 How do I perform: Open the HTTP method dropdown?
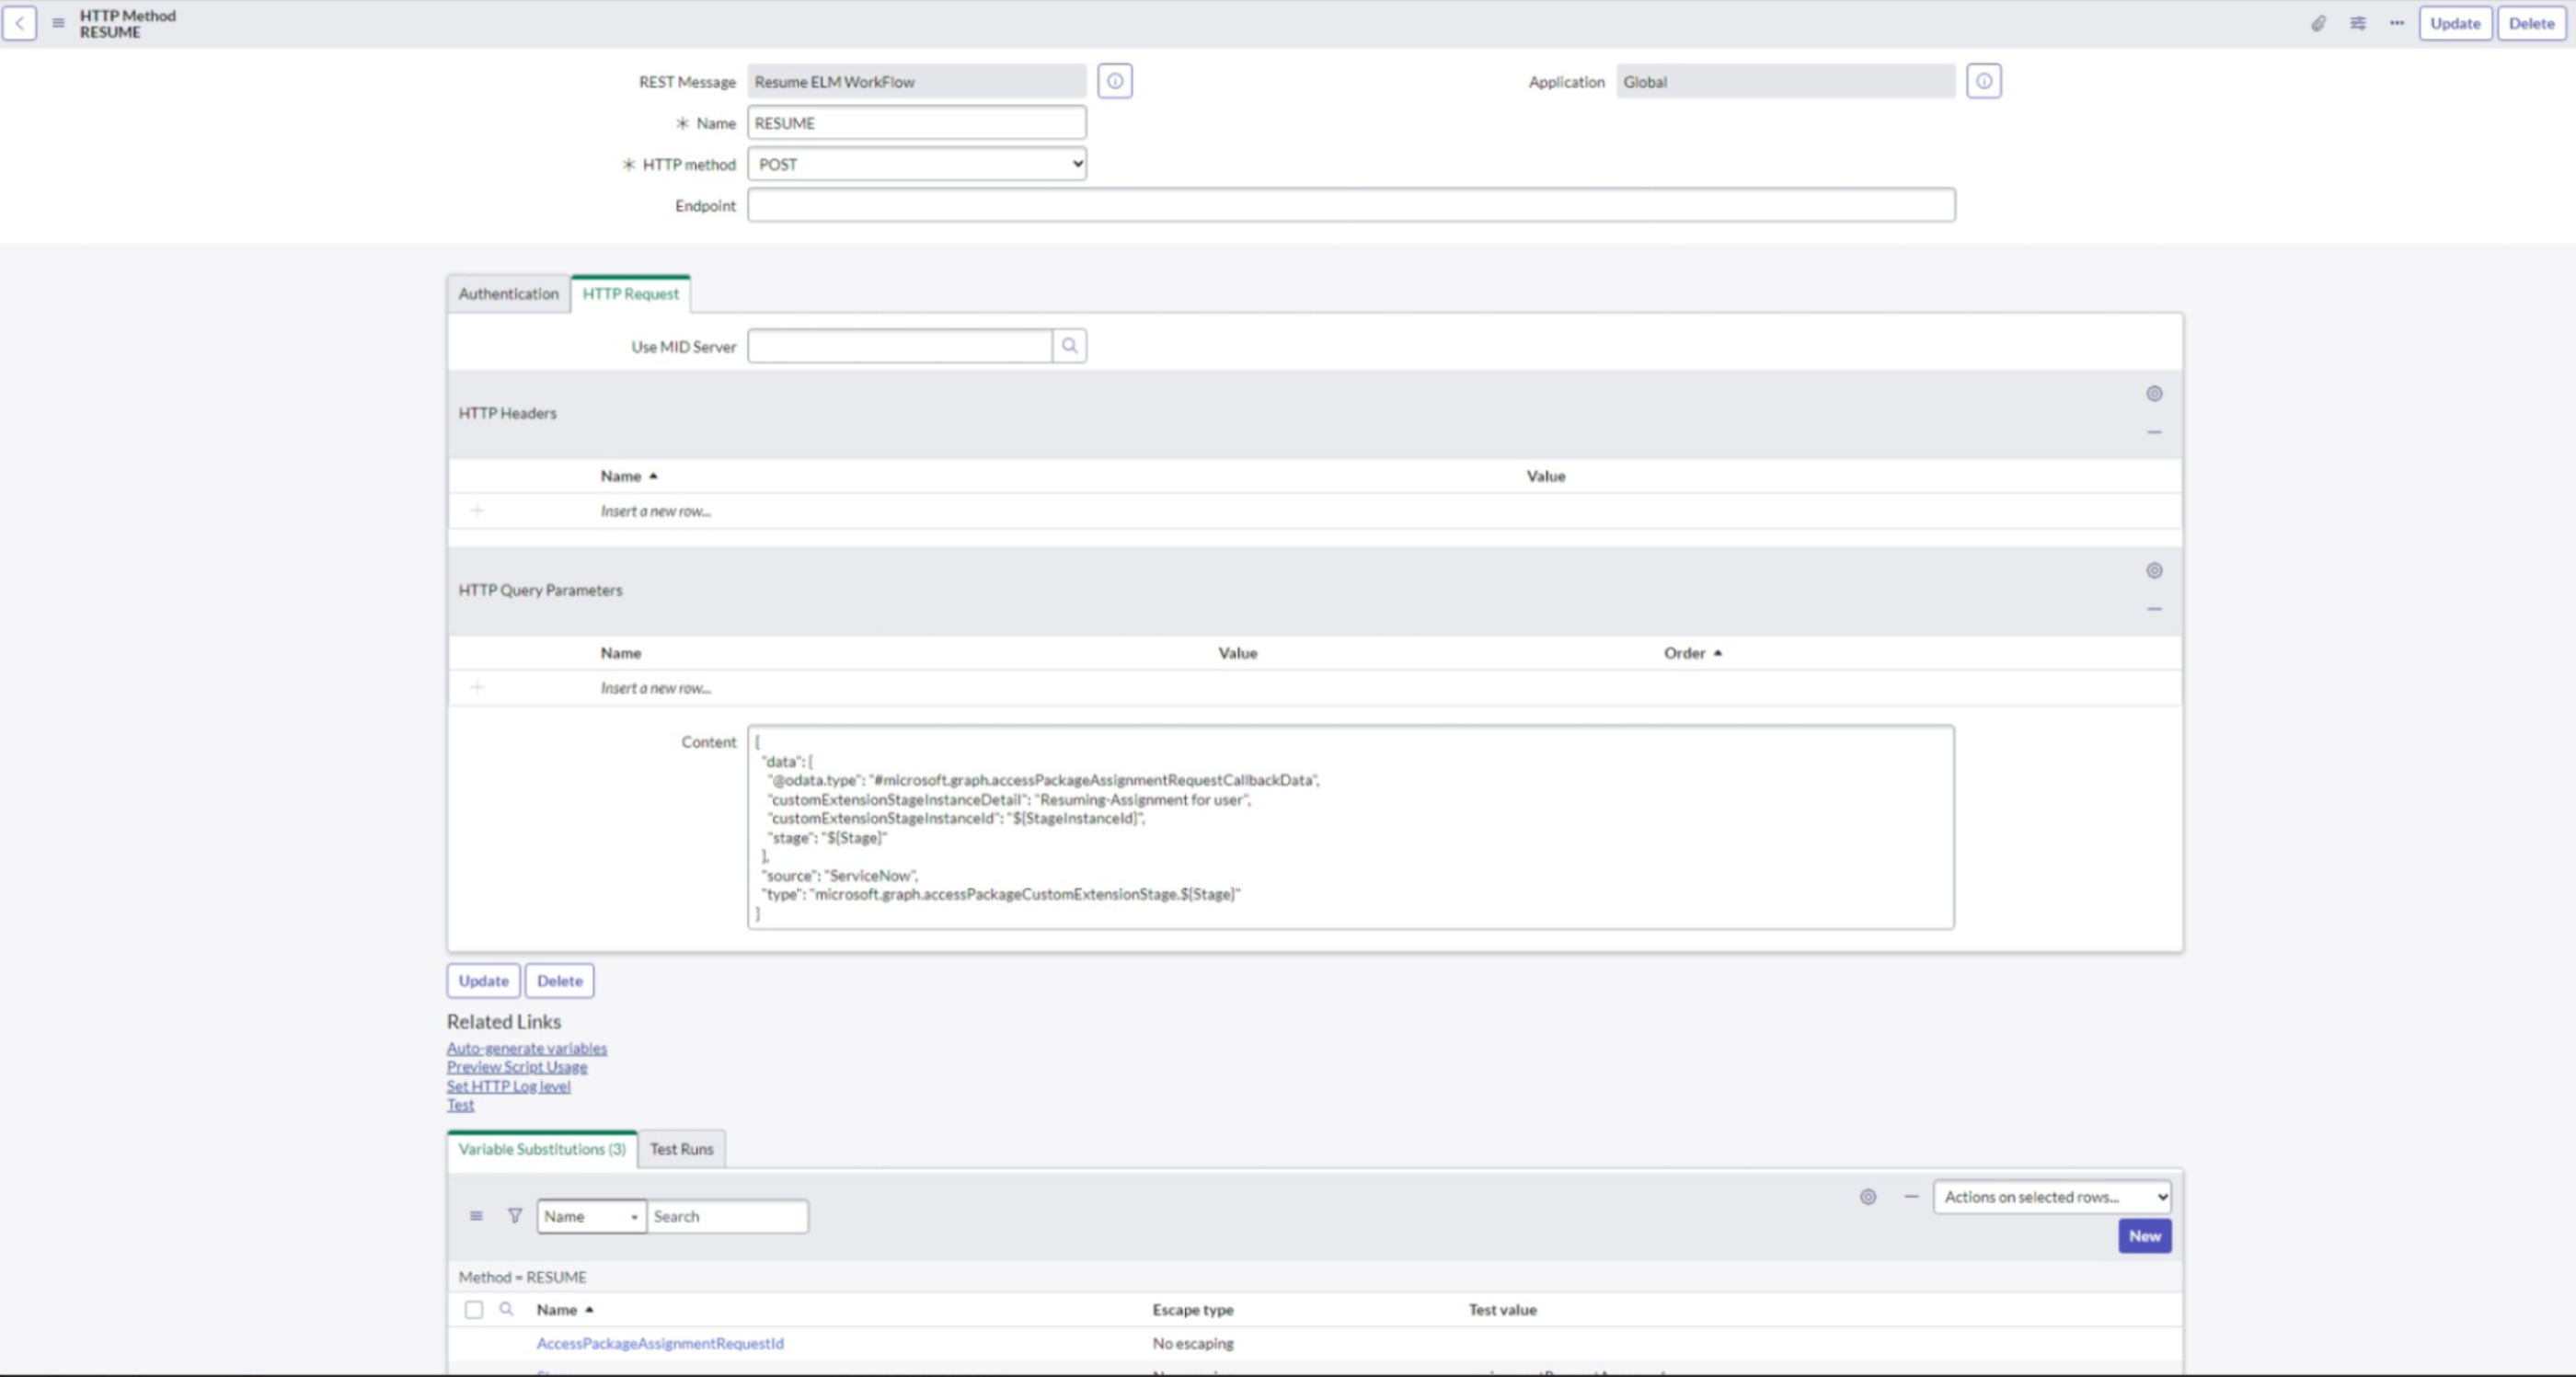click(917, 164)
